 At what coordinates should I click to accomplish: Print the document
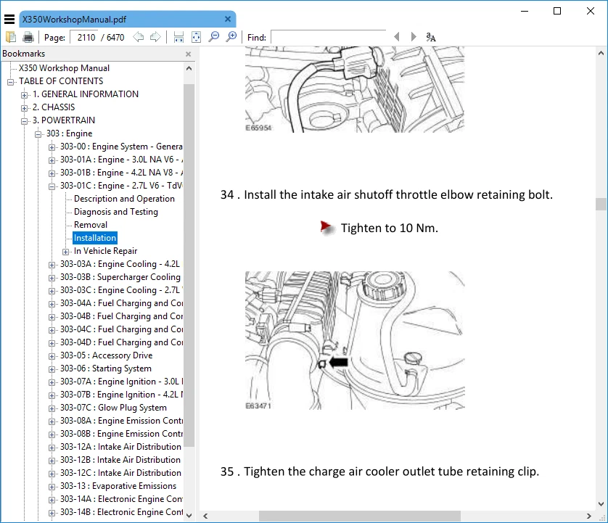point(28,36)
